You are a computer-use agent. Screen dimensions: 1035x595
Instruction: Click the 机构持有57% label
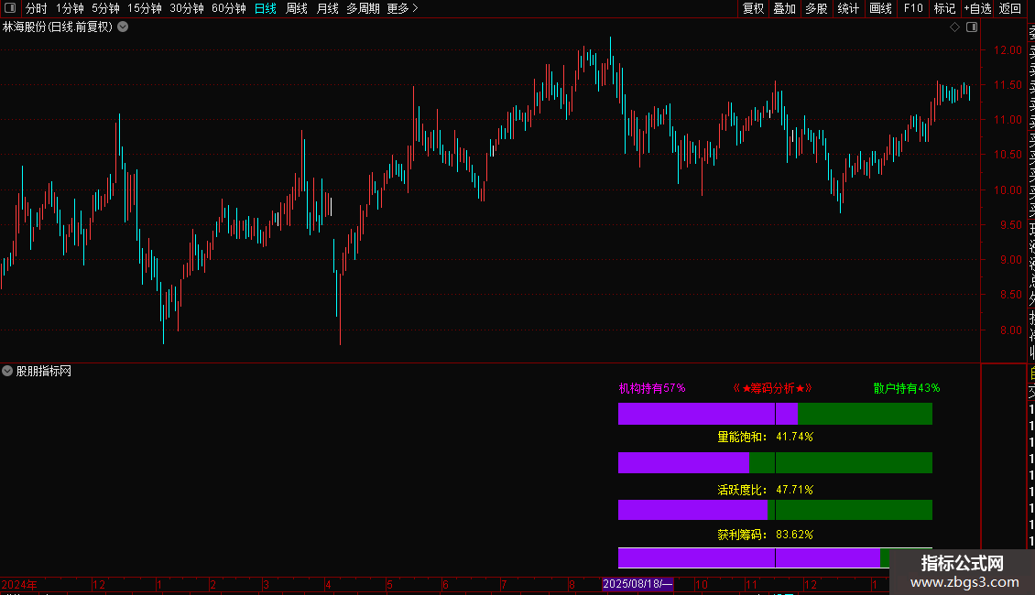tap(651, 388)
